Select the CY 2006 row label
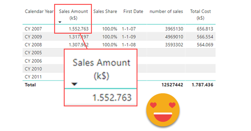This screenshot has height=131, width=251. click(x=33, y=61)
